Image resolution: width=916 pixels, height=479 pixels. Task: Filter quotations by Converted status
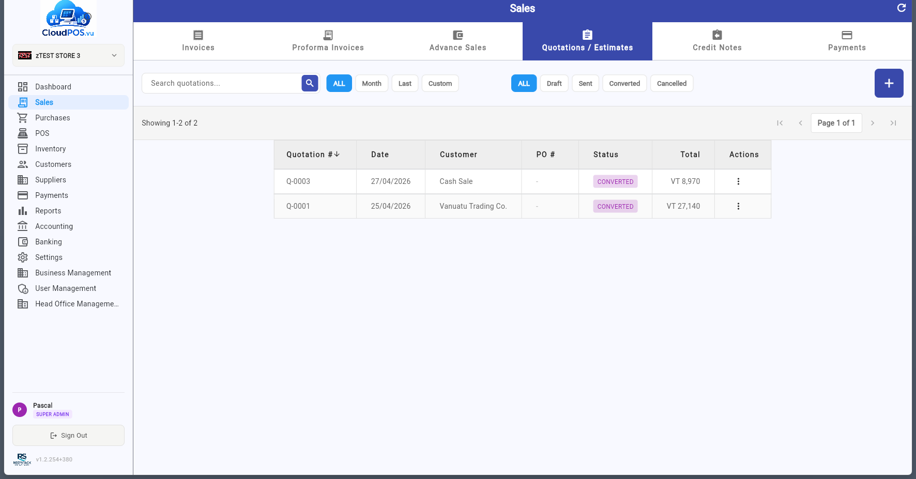click(x=624, y=83)
